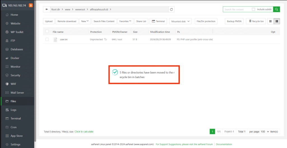The height and width of the screenshot is (148, 287).
Task: Click the Search file content field
Action: 237,9
